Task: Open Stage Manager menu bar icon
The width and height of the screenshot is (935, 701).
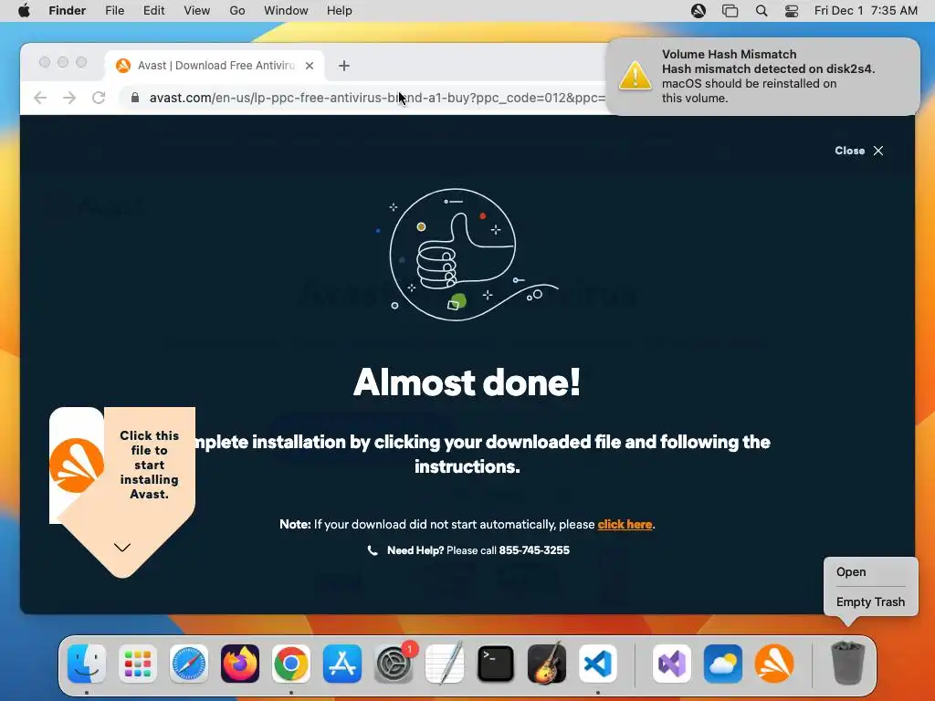Action: coord(730,11)
